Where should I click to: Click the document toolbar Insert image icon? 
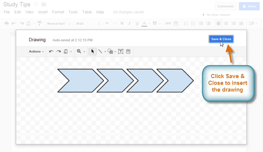tap(176, 24)
